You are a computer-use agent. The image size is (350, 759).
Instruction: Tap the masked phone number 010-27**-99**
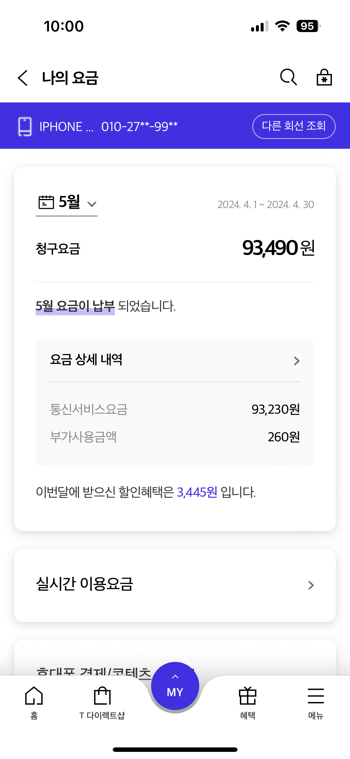(x=139, y=127)
